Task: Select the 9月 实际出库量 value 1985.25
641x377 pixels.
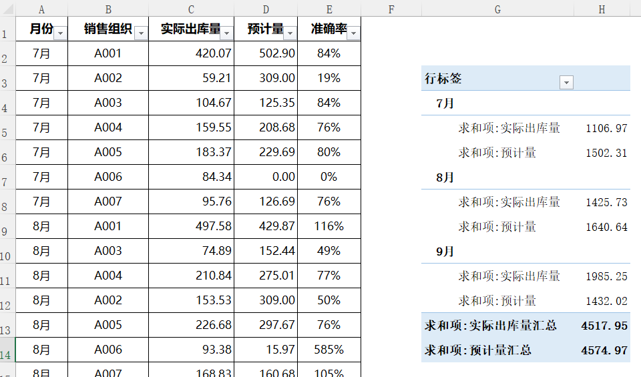Action: pyautogui.click(x=606, y=276)
